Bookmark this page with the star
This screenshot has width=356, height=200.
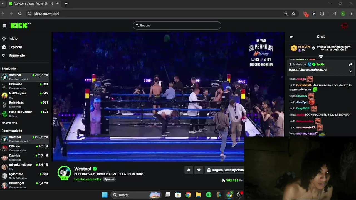pyautogui.click(x=293, y=14)
